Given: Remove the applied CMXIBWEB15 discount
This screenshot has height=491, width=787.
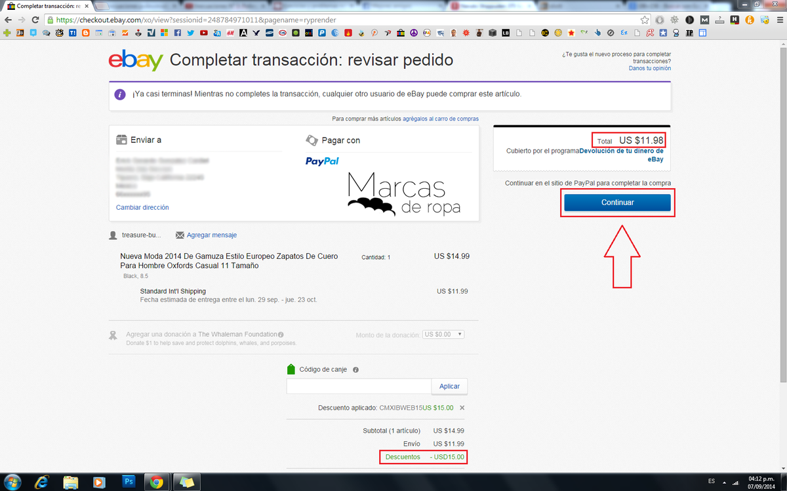Looking at the screenshot, I should pos(462,407).
